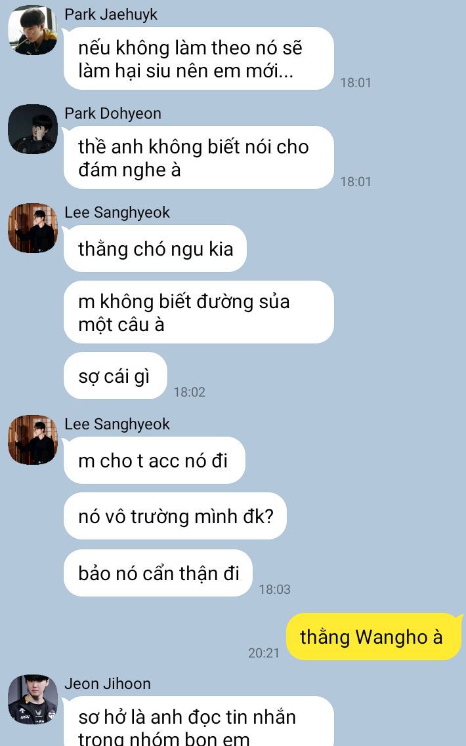Tap Park Dohyeon's avatar
The image size is (466, 746).
(33, 129)
